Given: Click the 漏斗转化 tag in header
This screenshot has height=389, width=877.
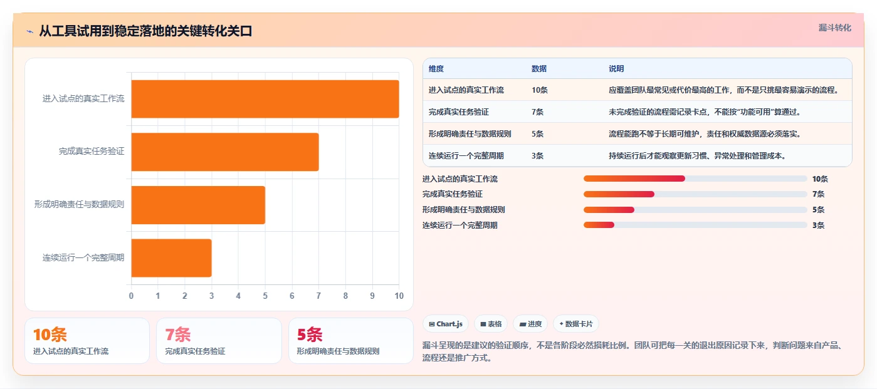Looking at the screenshot, I should (x=834, y=28).
